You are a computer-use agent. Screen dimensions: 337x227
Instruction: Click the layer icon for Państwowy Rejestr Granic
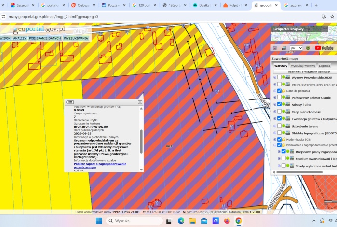point(287,98)
